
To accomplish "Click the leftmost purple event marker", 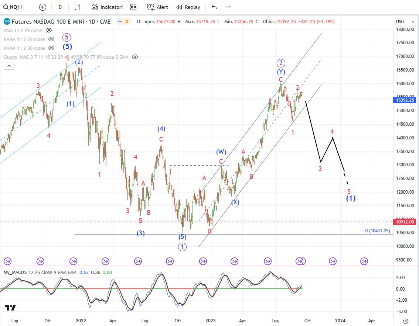I will (7, 261).
